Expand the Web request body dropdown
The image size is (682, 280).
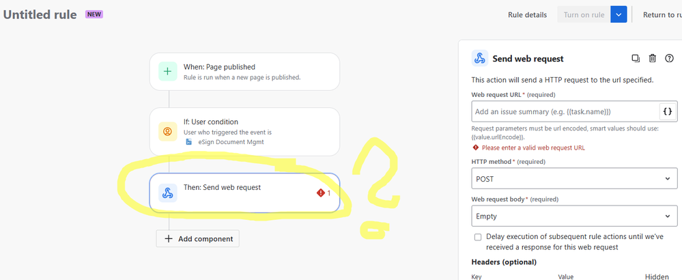[575, 216]
